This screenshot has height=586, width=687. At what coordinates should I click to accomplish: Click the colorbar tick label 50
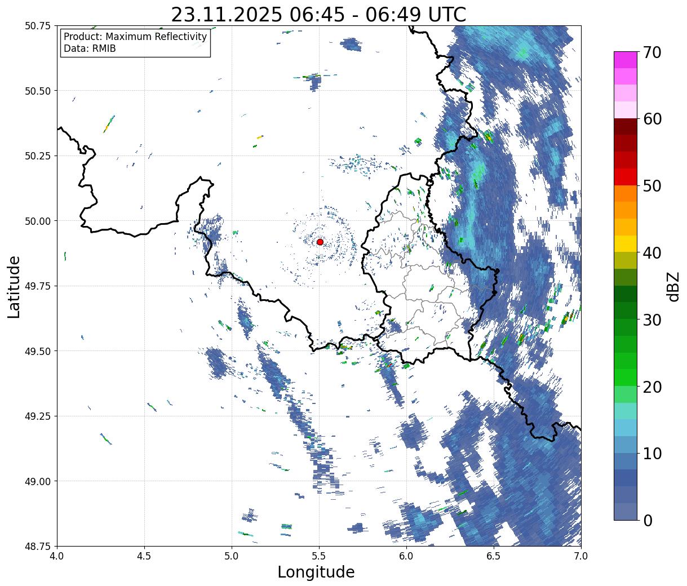click(x=651, y=186)
